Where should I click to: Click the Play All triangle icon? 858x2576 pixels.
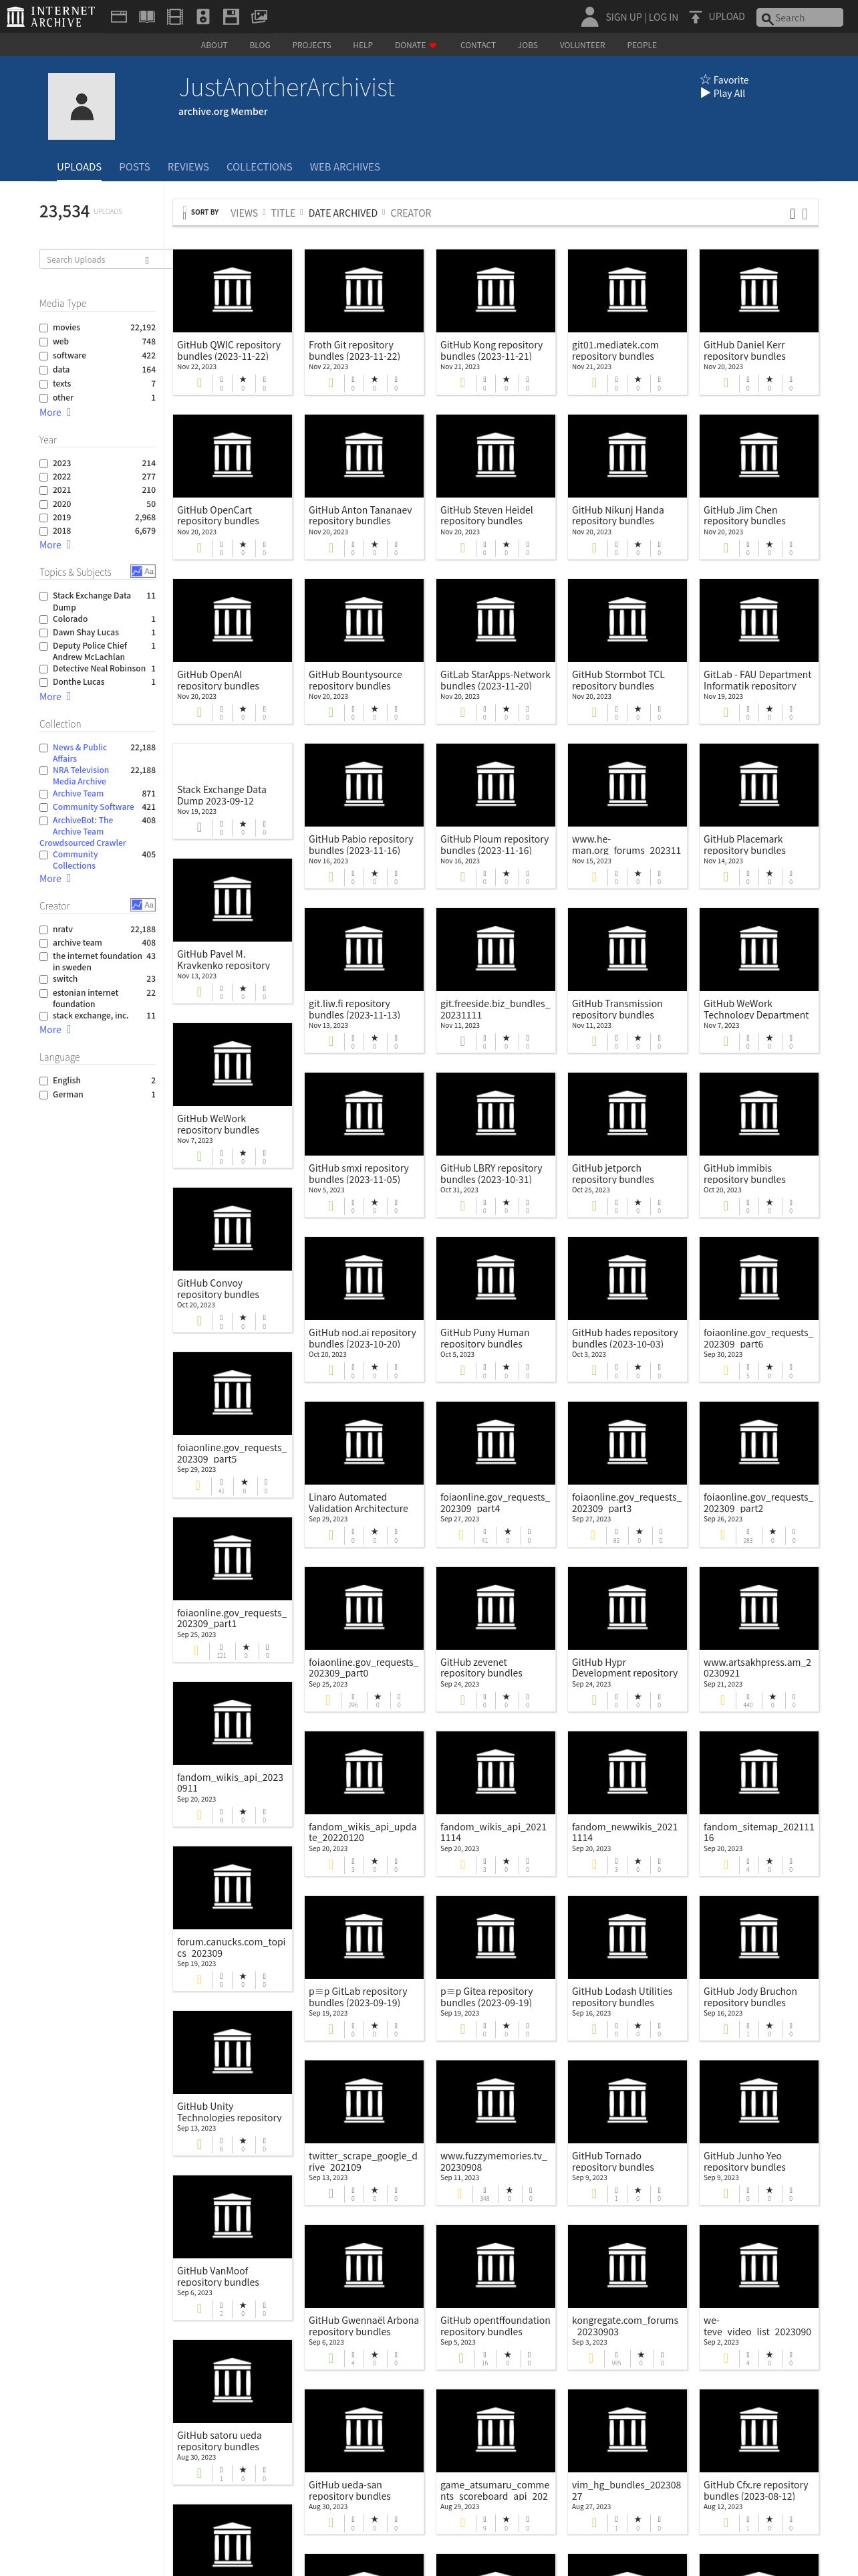click(705, 93)
